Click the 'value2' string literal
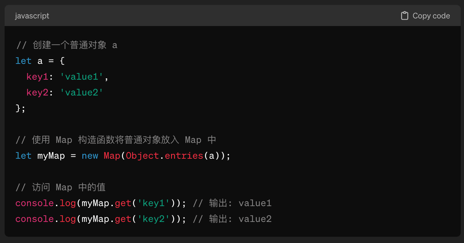This screenshot has width=464, height=243. pyautogui.click(x=81, y=93)
